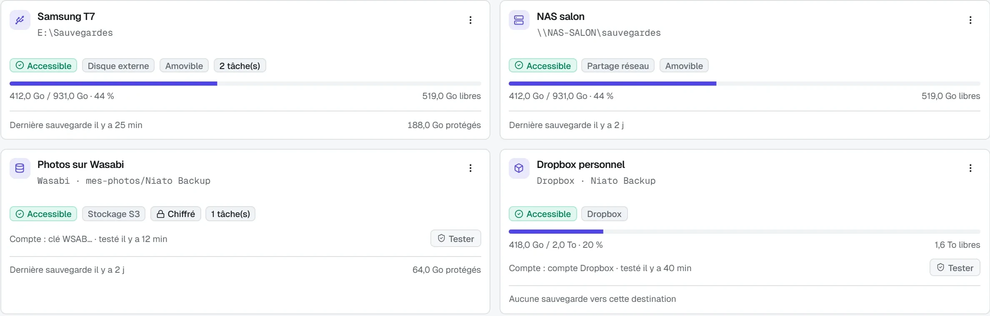The height and width of the screenshot is (316, 990).
Task: Open Dropbox personnel options menu
Action: 970,168
